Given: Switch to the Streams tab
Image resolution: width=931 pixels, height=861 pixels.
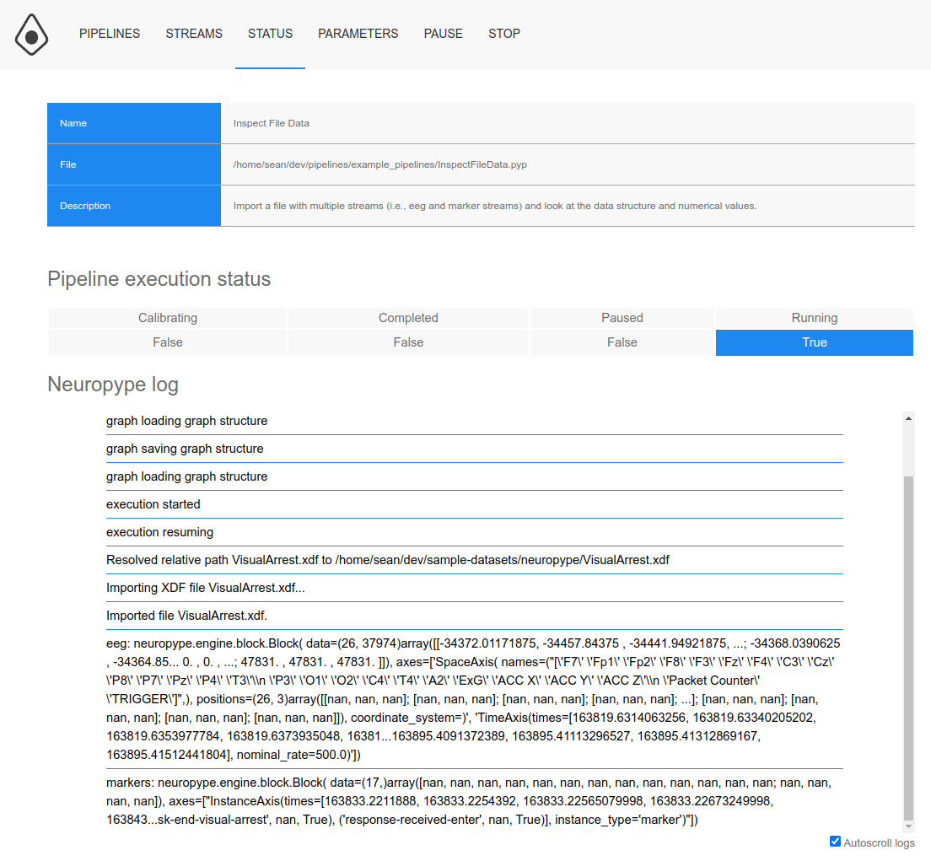Looking at the screenshot, I should pos(194,34).
